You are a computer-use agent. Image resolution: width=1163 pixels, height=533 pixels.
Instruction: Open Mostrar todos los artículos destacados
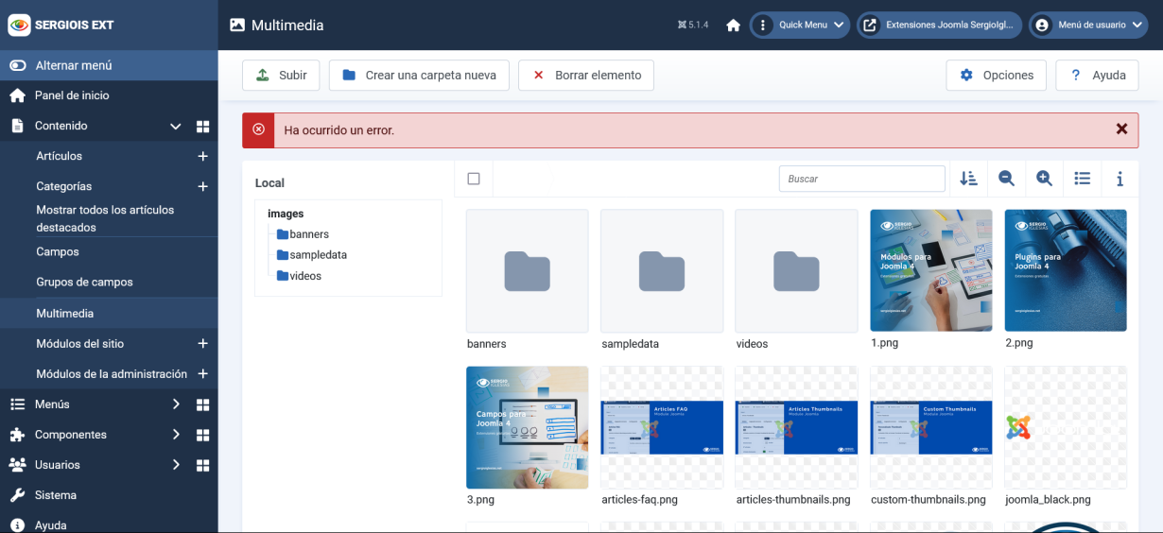(105, 218)
